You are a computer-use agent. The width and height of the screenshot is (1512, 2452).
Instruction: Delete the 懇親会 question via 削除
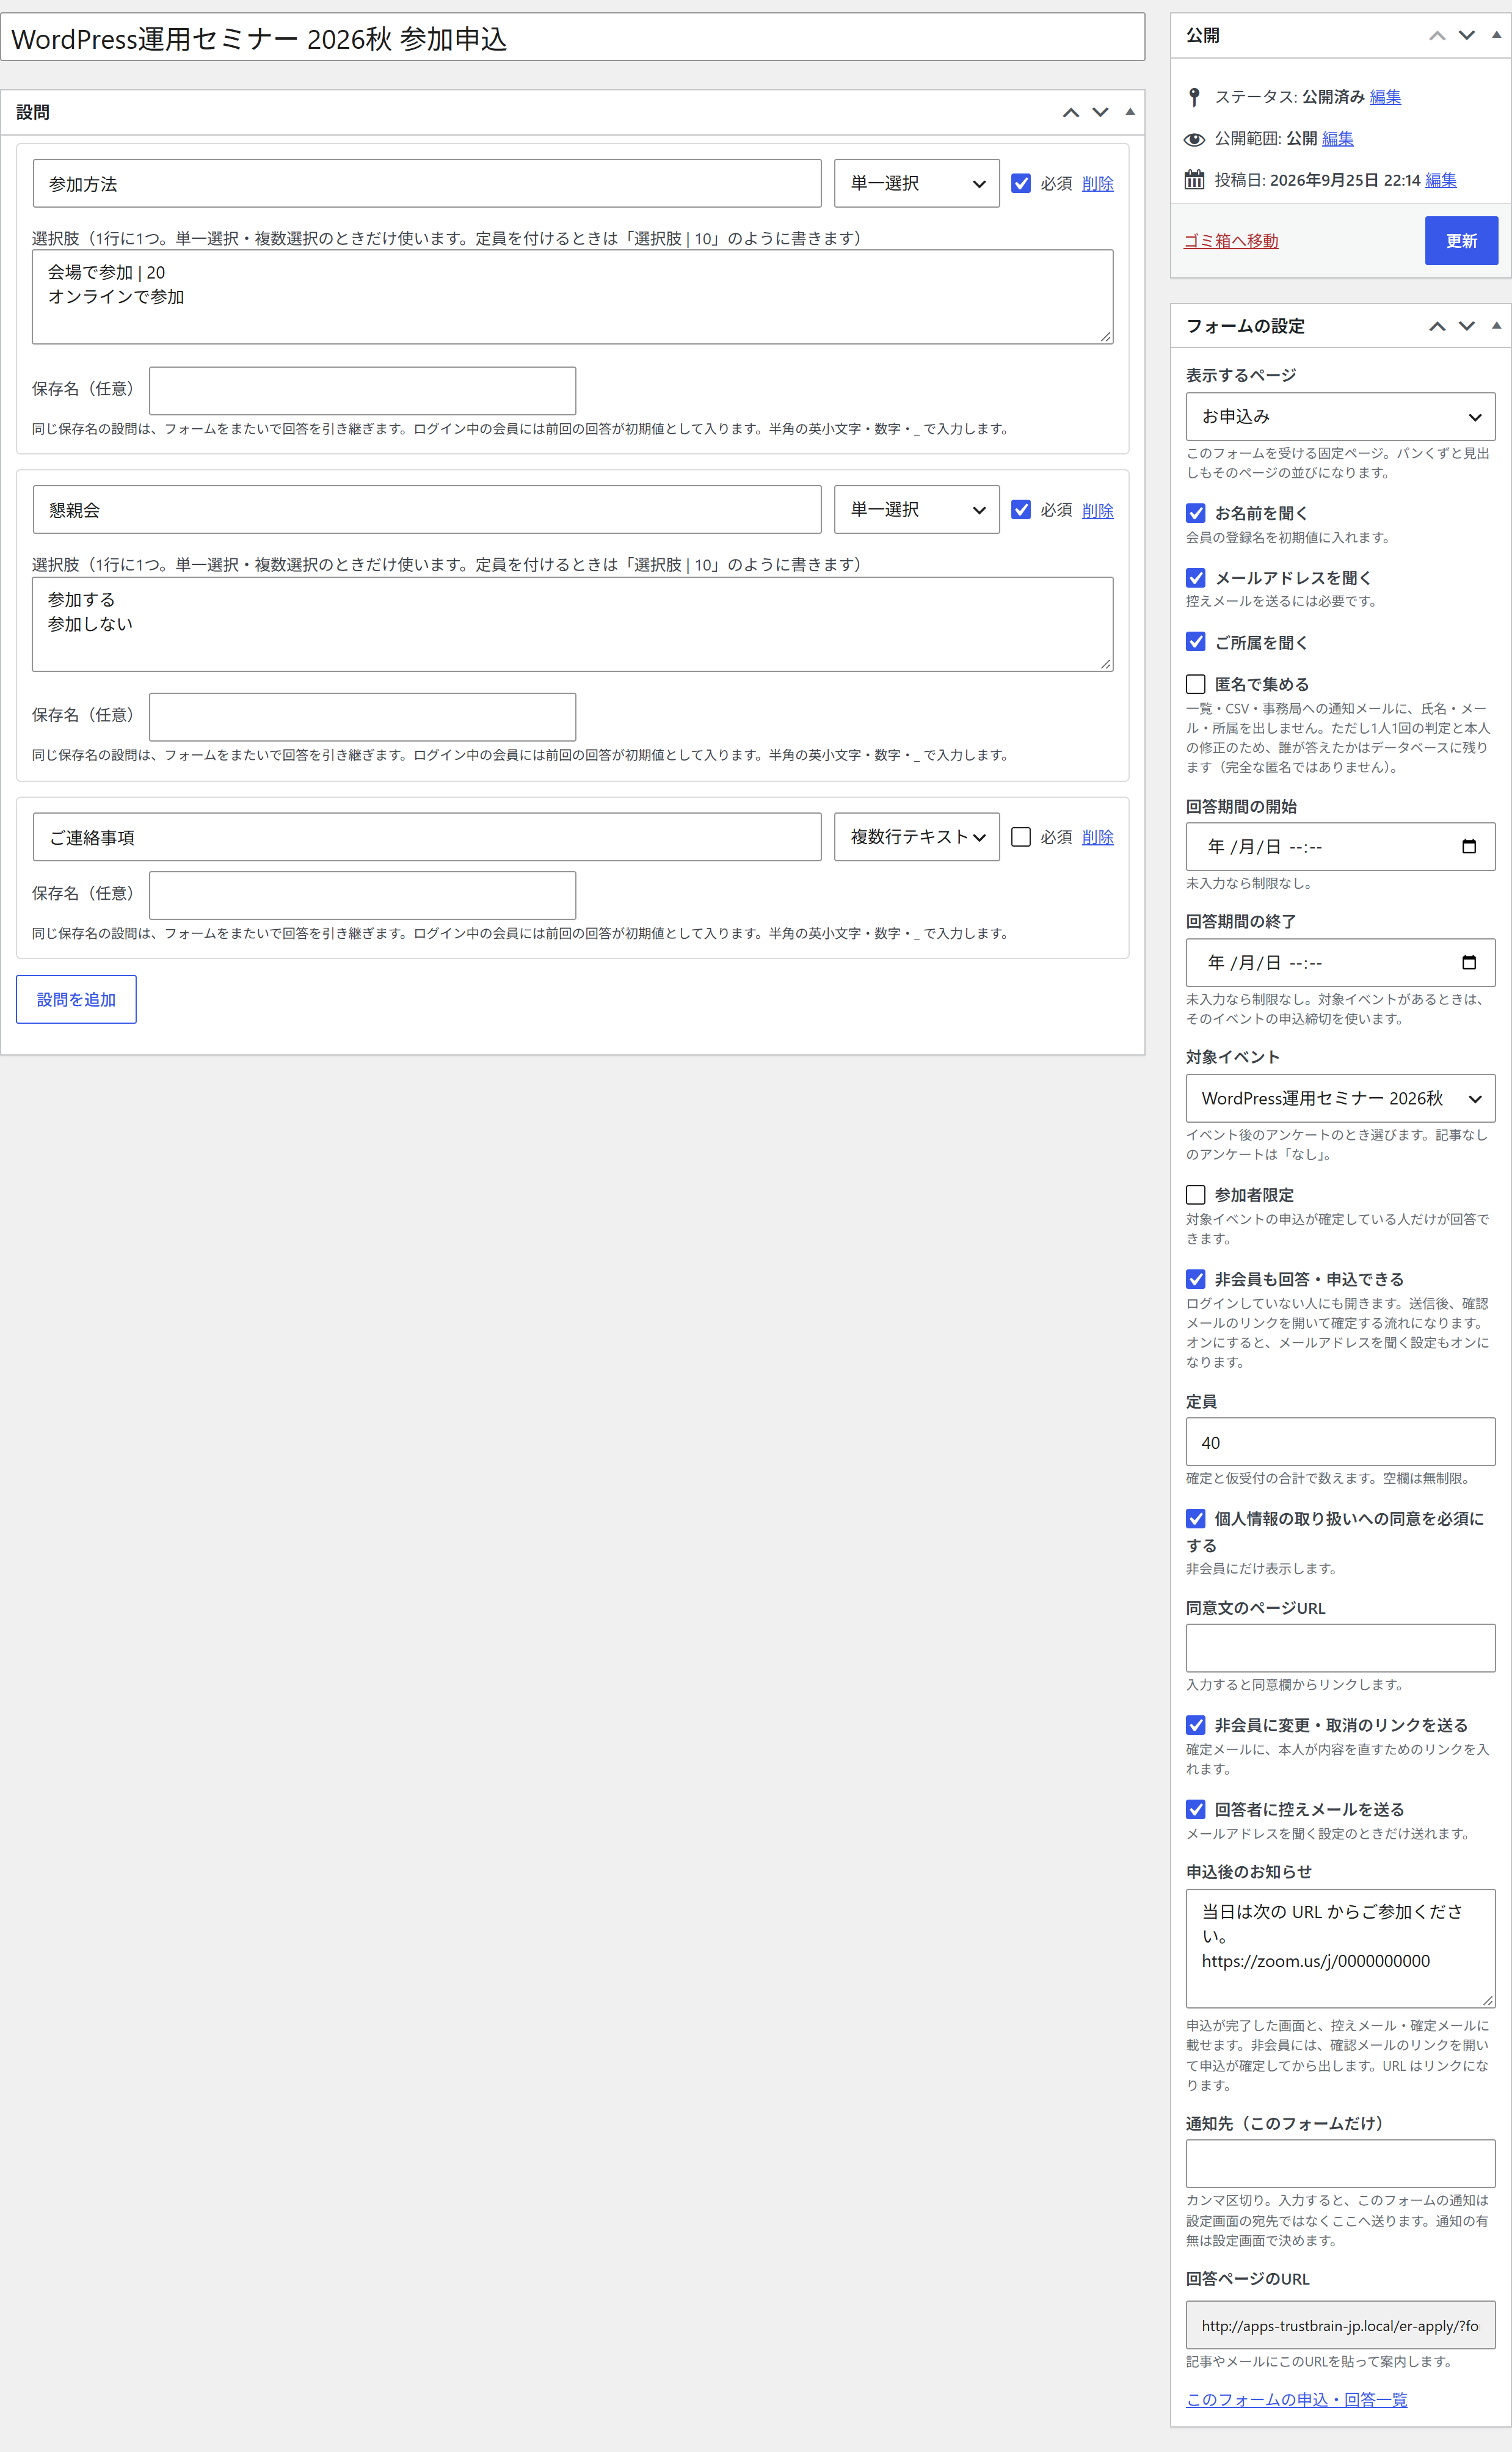coord(1097,510)
